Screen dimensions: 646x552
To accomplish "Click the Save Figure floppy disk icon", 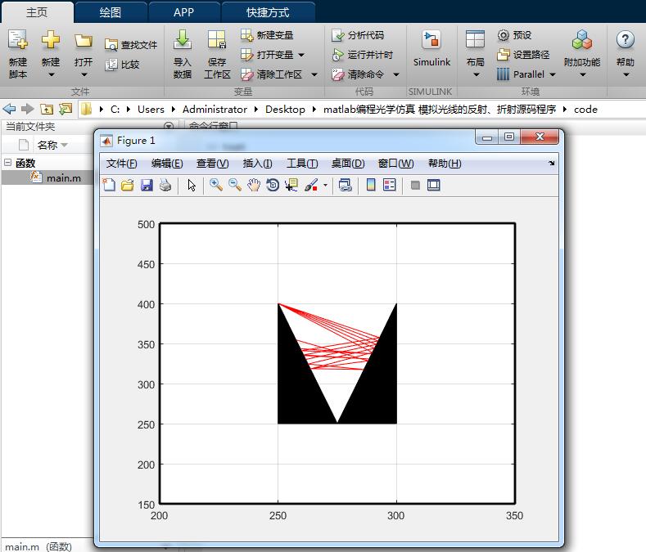I will tap(147, 185).
